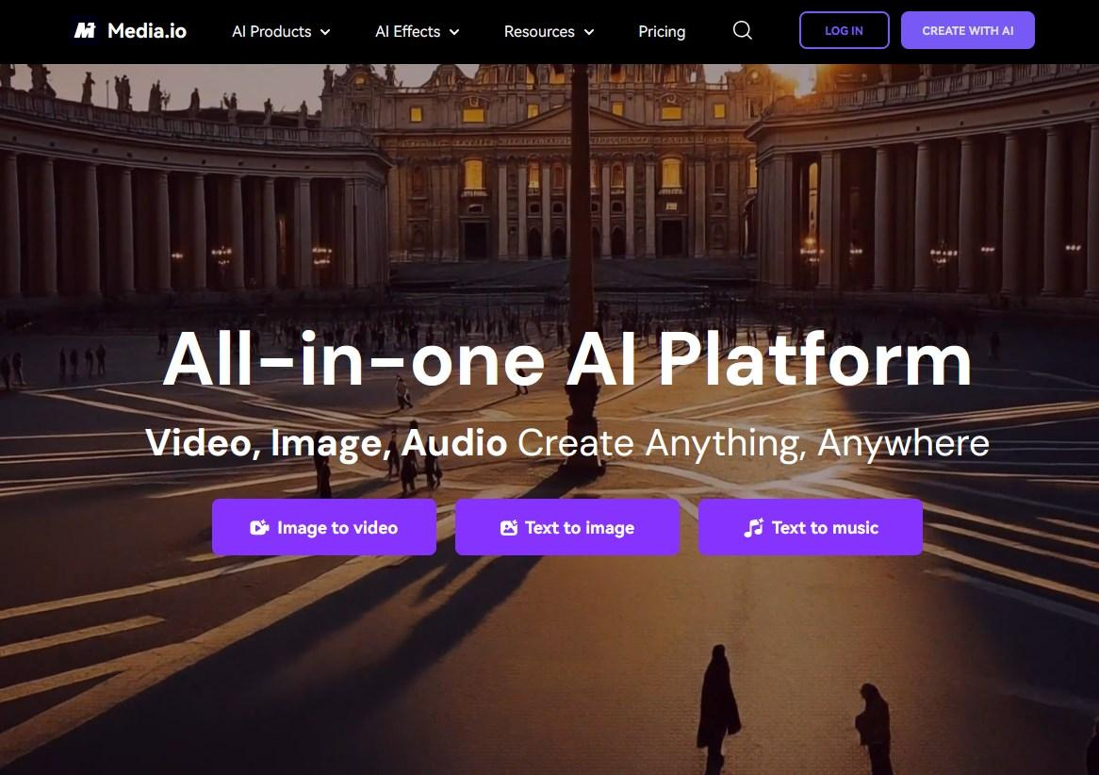Click the video icon on Image to video
Image resolution: width=1099 pixels, height=775 pixels.
point(259,527)
